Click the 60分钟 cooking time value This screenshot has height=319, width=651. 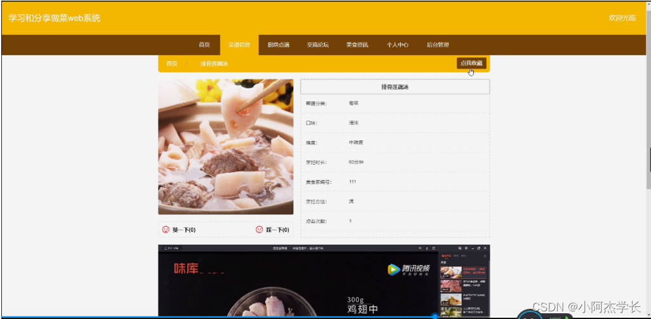coord(356,162)
